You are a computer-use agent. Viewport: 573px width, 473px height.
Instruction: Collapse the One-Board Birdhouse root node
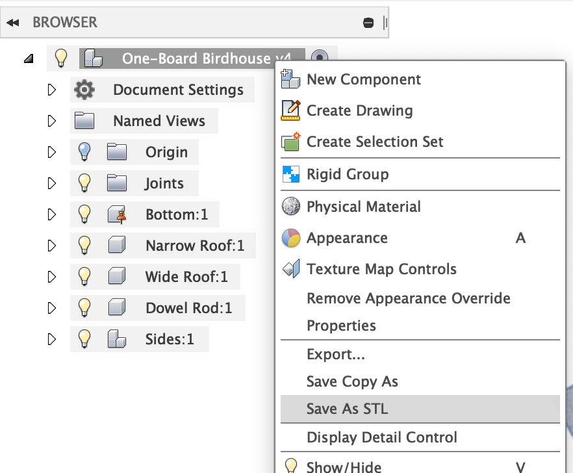point(29,58)
